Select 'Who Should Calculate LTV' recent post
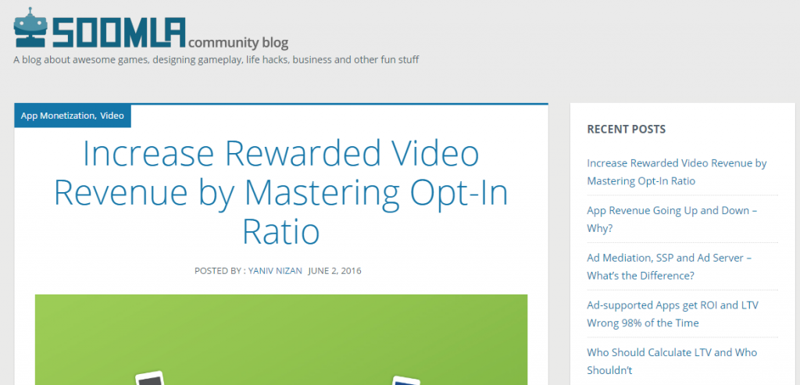 (x=671, y=361)
